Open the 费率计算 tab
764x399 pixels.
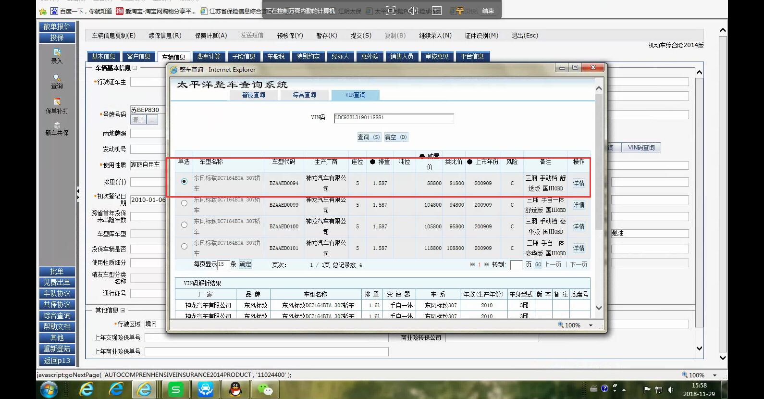pyautogui.click(x=209, y=57)
